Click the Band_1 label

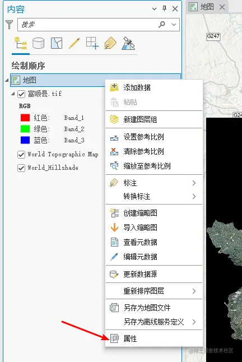click(x=74, y=118)
